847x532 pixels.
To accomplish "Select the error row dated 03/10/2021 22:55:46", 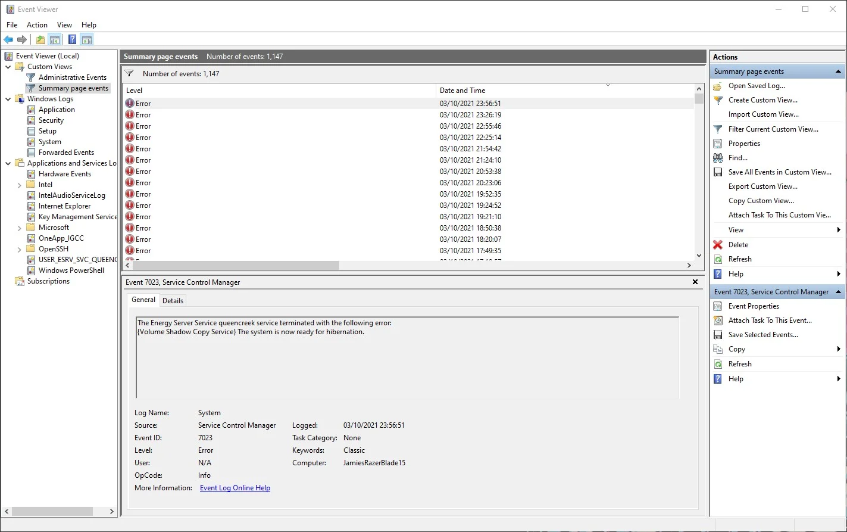I will 408,126.
